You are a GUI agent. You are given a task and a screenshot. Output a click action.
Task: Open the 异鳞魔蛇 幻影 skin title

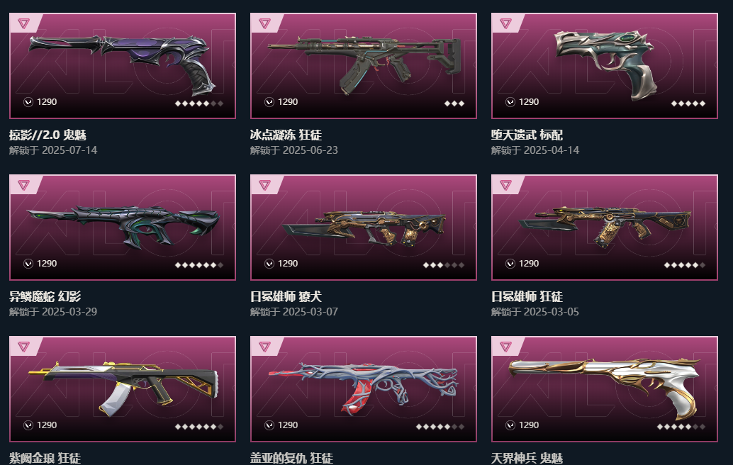45,296
